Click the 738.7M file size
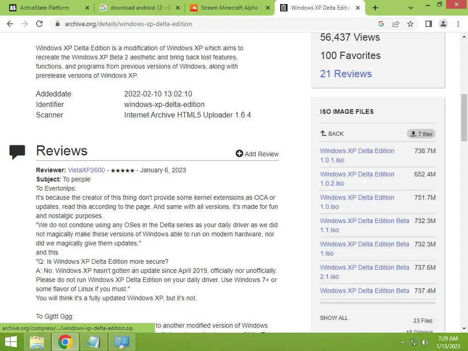The height and width of the screenshot is (351, 468). 425,151
